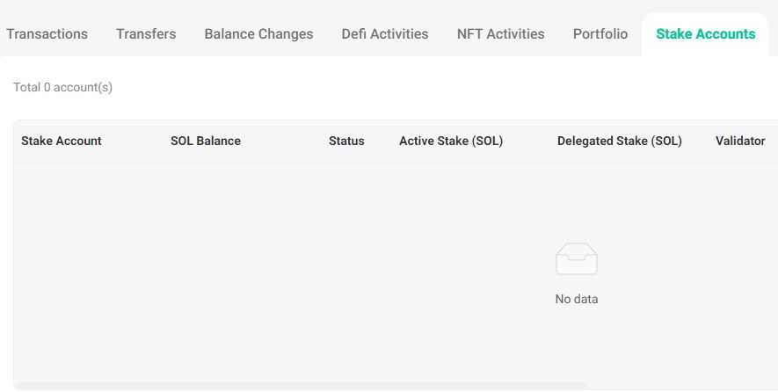Open the Portfolio tab

(x=600, y=33)
